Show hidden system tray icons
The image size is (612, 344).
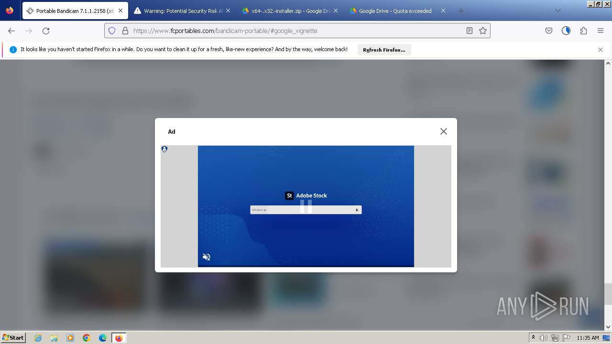pyautogui.click(x=533, y=338)
